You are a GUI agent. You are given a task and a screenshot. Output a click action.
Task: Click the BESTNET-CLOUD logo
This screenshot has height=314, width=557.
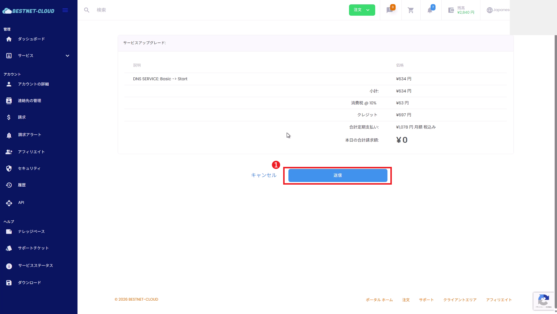click(29, 11)
